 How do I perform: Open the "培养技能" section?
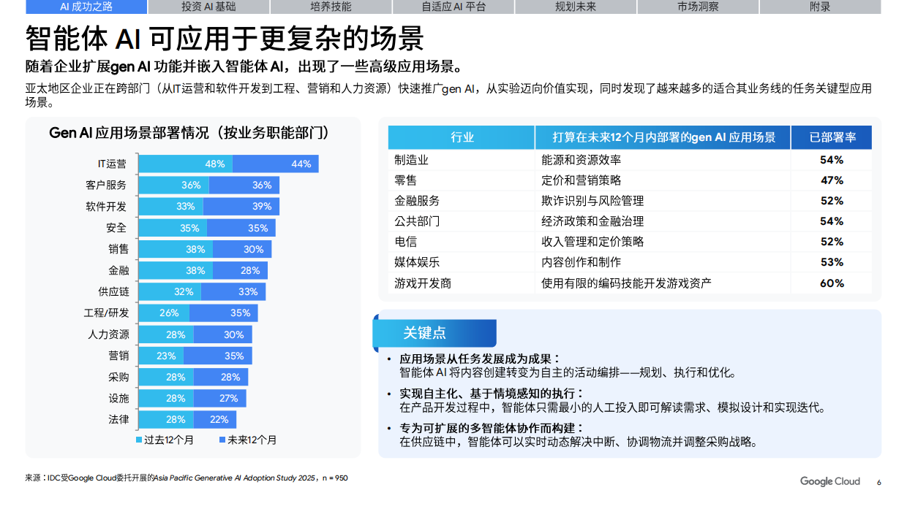tap(331, 7)
